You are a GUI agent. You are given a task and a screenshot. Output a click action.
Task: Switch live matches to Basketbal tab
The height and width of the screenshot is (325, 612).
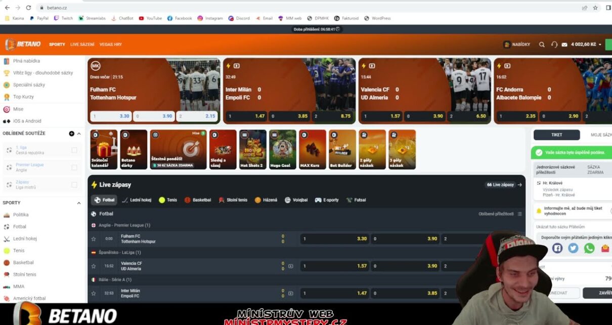point(198,200)
